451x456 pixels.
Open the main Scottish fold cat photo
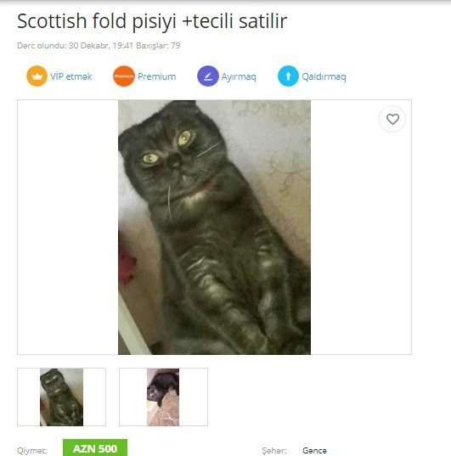point(214,227)
